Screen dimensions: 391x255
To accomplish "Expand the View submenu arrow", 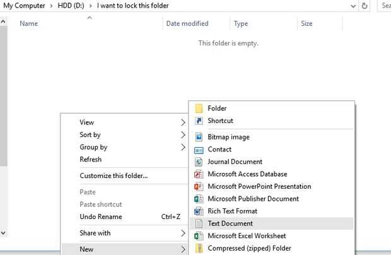I will pos(183,122).
